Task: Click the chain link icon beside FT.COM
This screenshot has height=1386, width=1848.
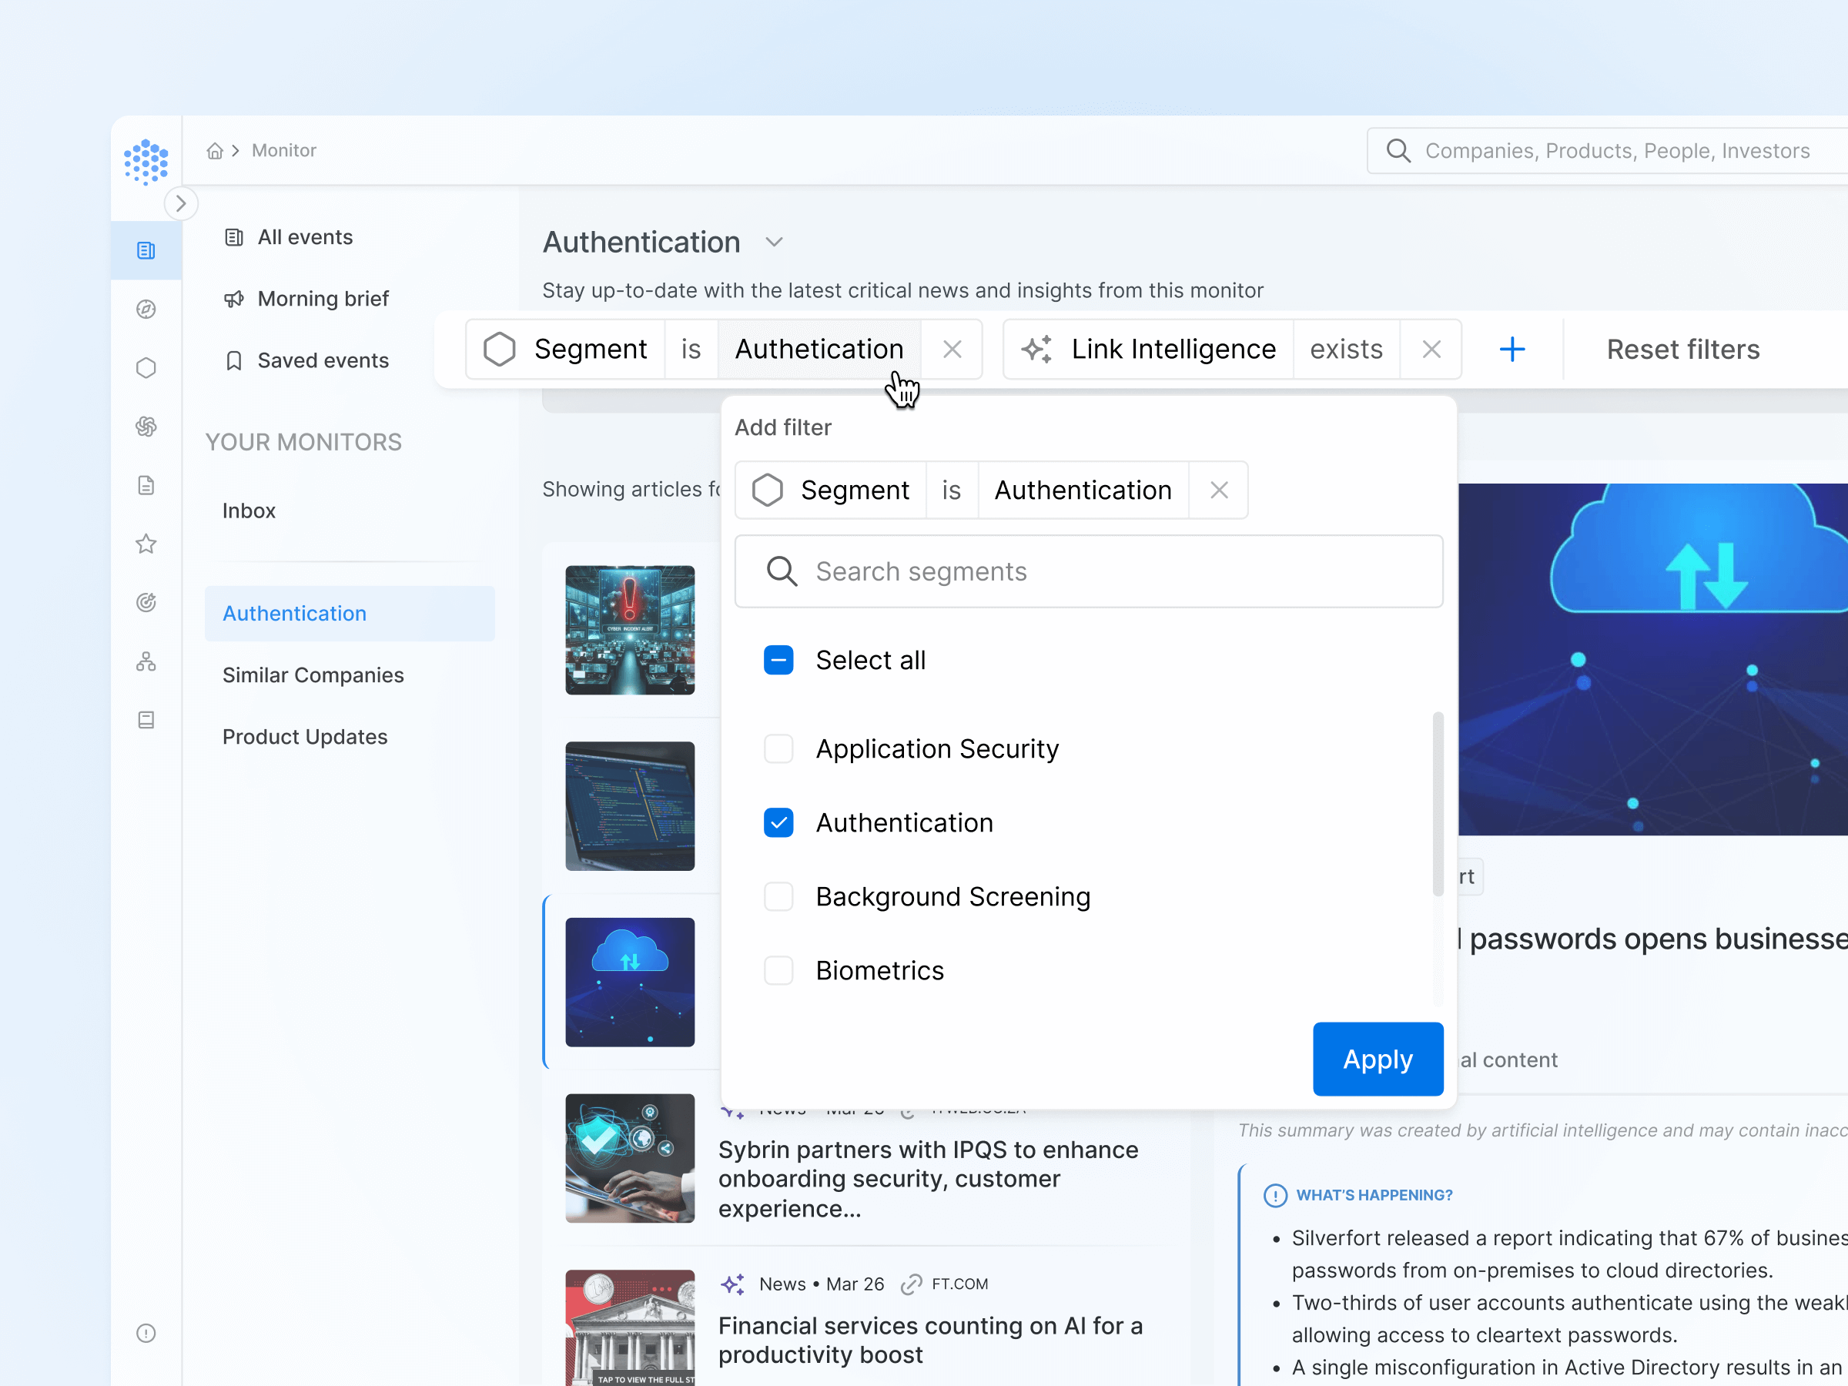Action: click(912, 1285)
